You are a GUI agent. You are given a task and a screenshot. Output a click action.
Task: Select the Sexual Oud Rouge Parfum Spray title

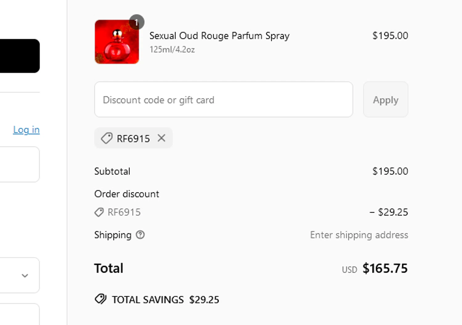pos(219,36)
